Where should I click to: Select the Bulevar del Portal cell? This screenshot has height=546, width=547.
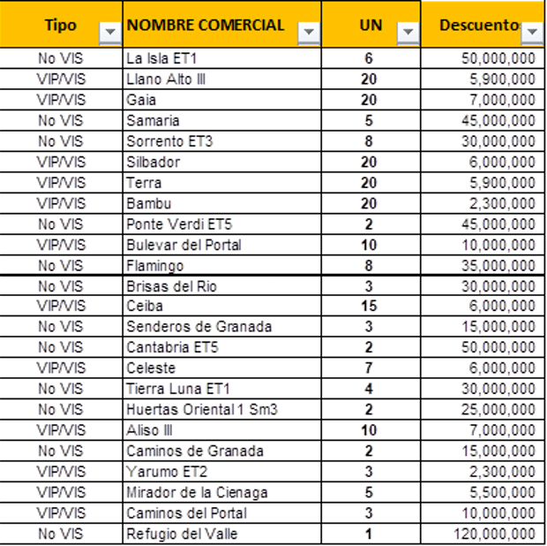pos(221,246)
